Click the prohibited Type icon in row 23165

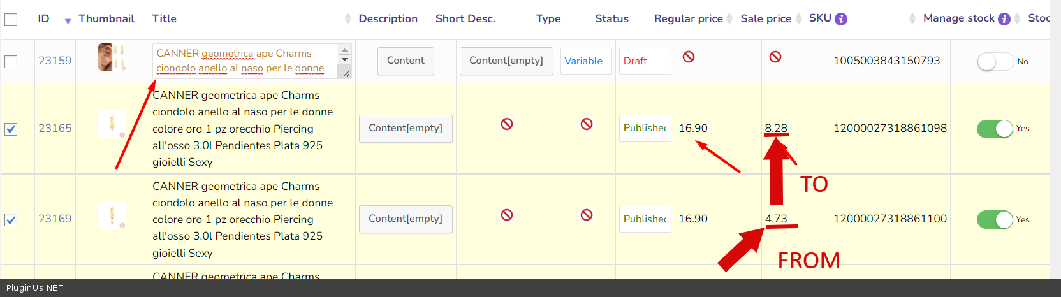tap(587, 124)
